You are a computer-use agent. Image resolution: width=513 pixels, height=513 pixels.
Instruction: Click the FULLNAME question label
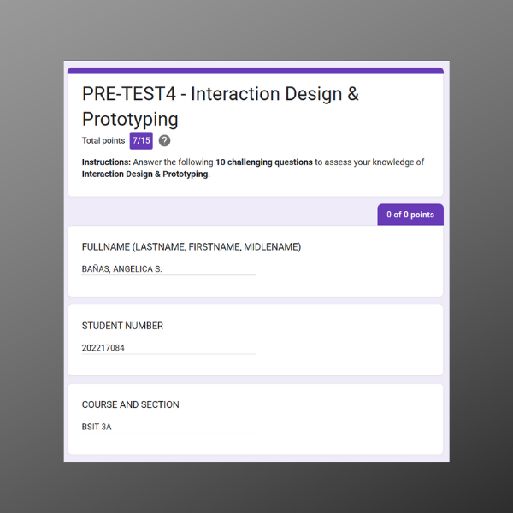(x=191, y=247)
